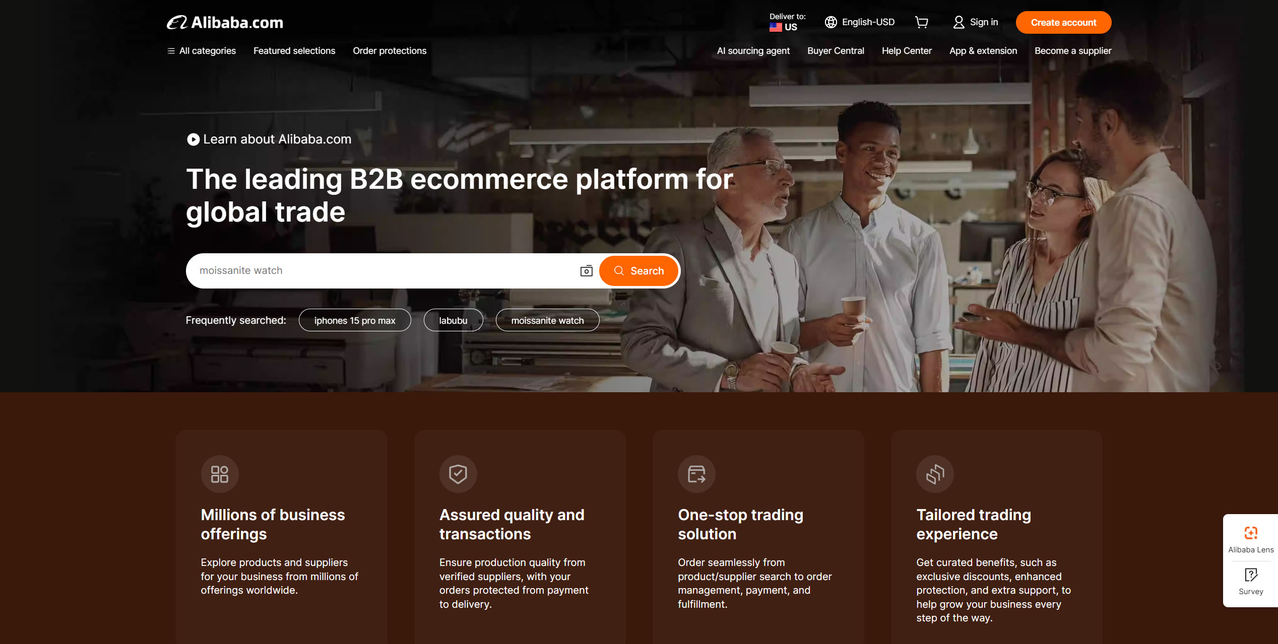Open Order protections menu

pyautogui.click(x=390, y=51)
